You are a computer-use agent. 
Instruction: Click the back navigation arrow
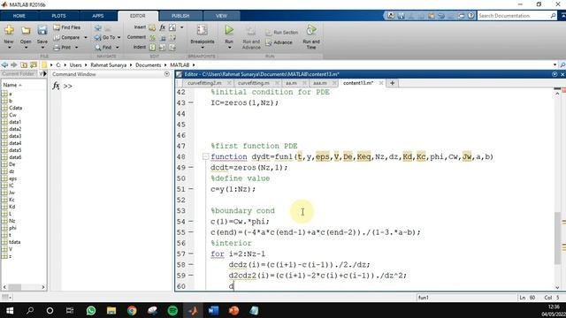4,64
